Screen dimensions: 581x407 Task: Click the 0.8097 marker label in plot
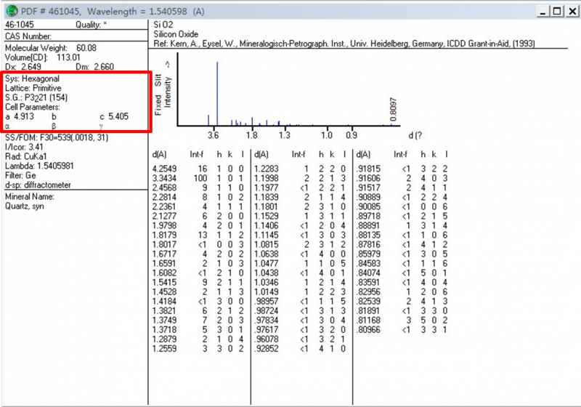tap(393, 109)
